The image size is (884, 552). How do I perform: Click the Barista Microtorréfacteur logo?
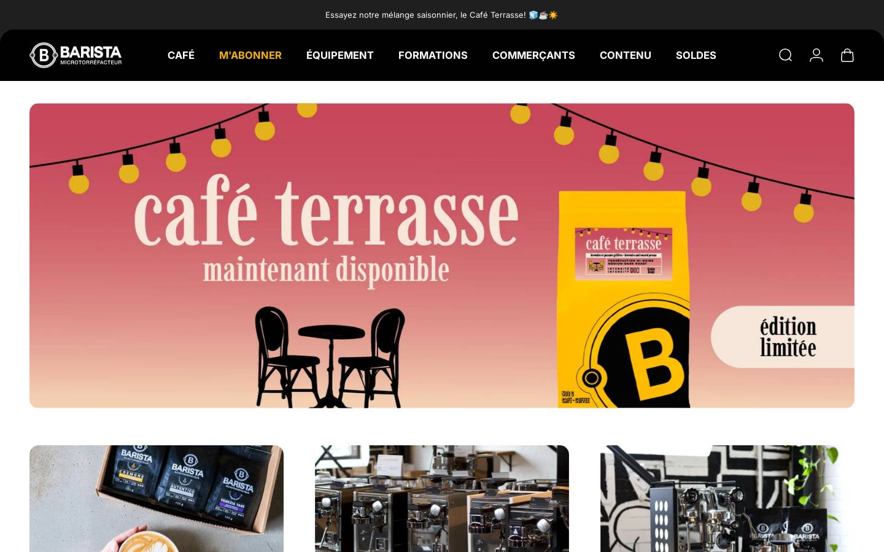(x=76, y=55)
